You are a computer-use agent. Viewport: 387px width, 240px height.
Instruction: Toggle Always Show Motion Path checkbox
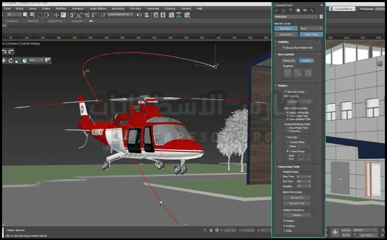(x=284, y=48)
